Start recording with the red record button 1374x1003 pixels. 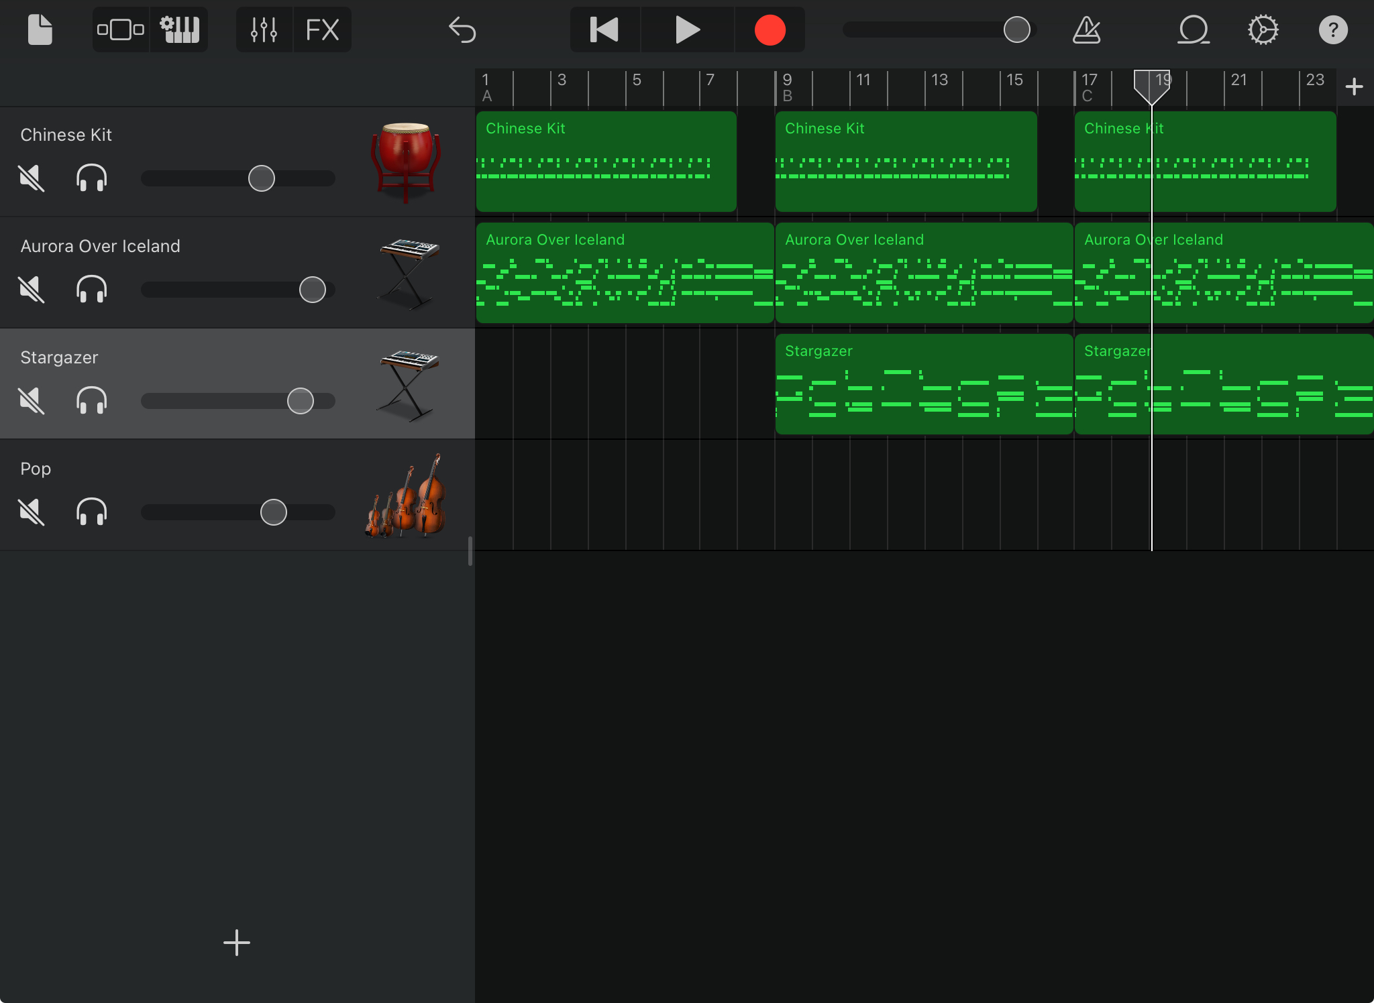coord(770,29)
